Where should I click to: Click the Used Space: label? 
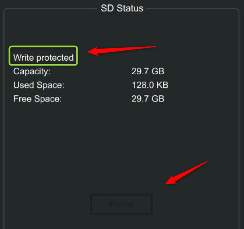[x=39, y=85]
